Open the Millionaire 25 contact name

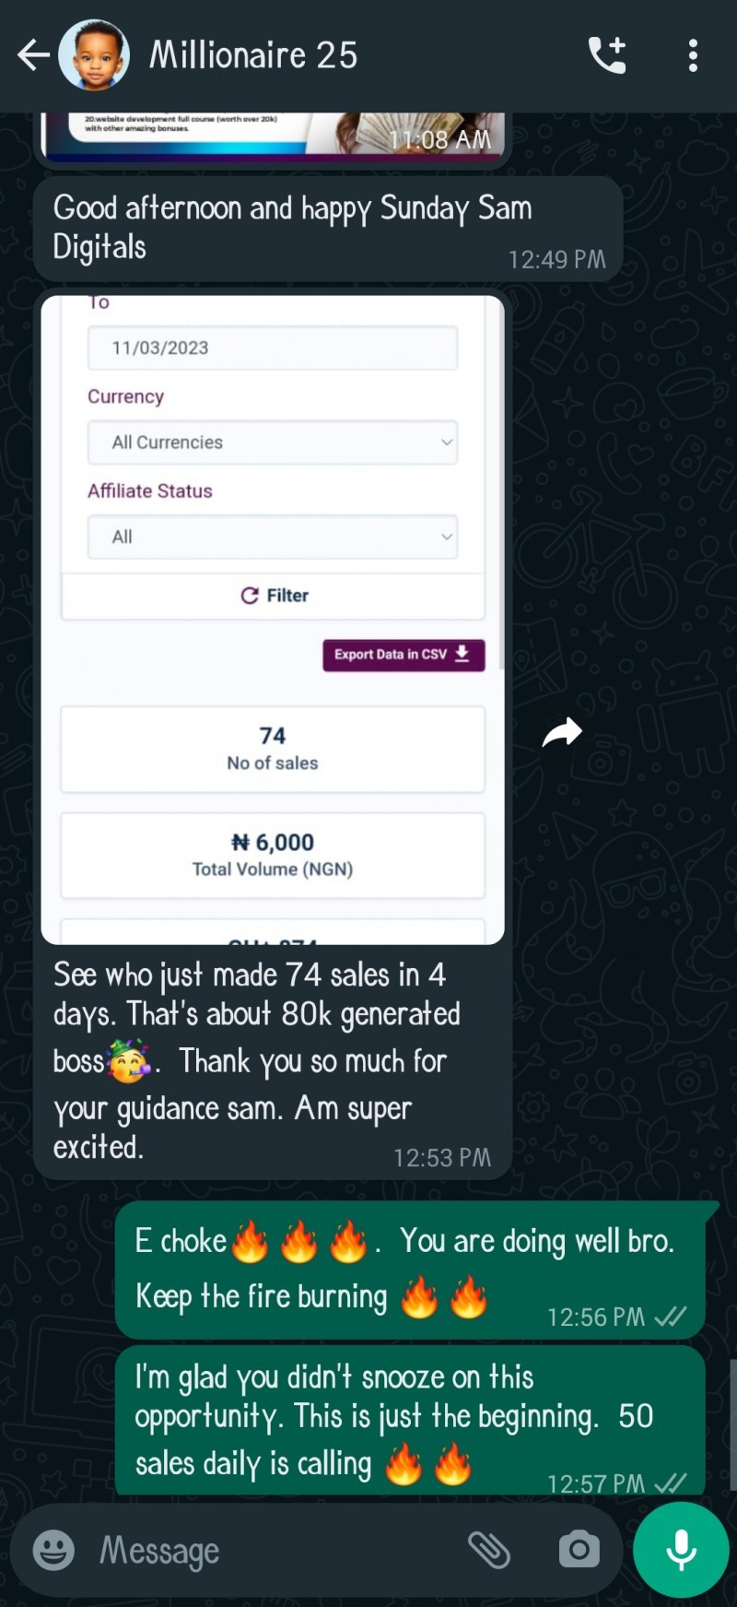(x=253, y=55)
